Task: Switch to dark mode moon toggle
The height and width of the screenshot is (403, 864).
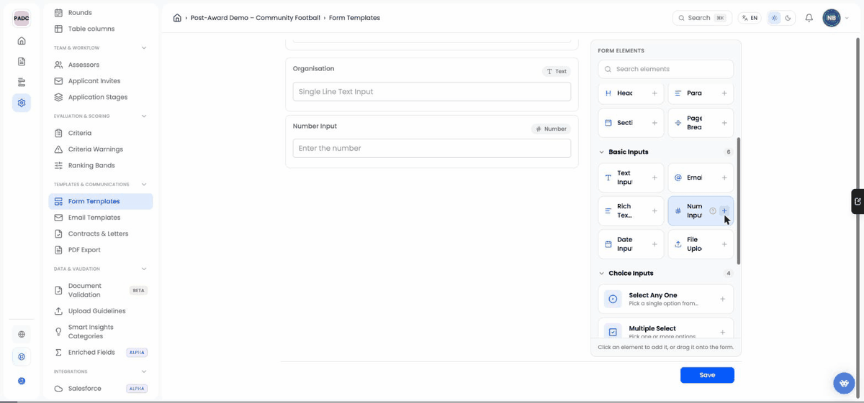Action: tap(788, 18)
